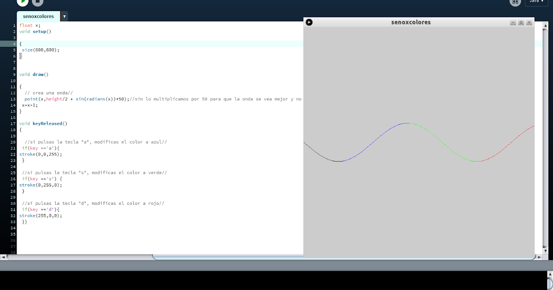Open the Debugger with the circular icon

tap(515, 2)
